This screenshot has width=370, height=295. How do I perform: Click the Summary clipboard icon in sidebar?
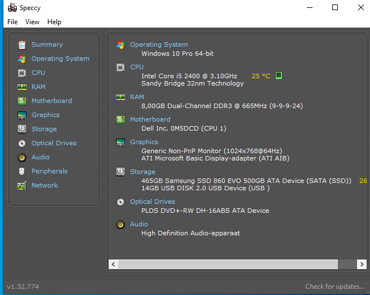coord(22,45)
